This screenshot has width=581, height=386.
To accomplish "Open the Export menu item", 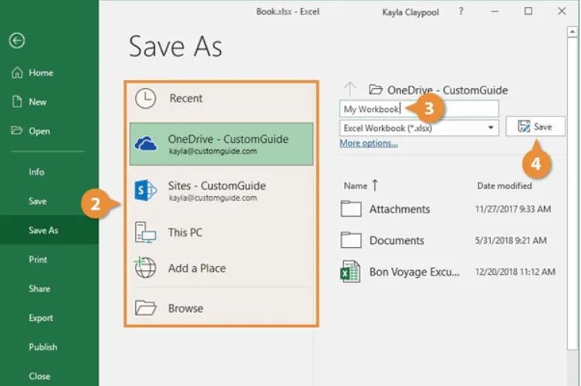I will pyautogui.click(x=41, y=318).
